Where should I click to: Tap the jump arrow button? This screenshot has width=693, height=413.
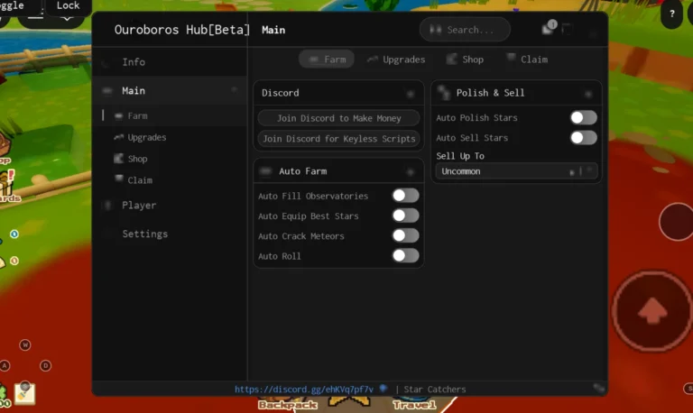(x=652, y=311)
